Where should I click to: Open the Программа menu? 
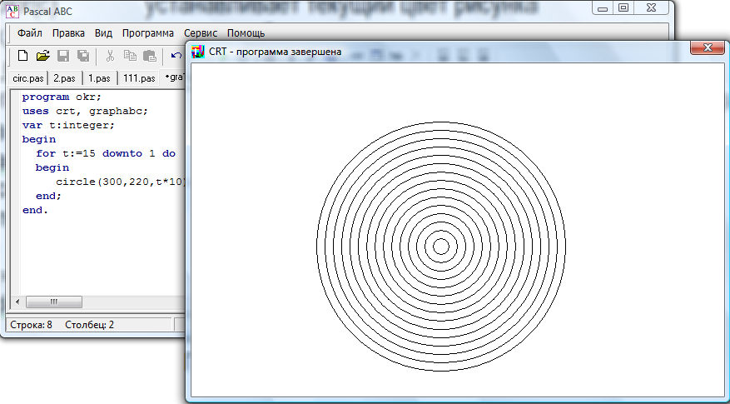(x=148, y=33)
